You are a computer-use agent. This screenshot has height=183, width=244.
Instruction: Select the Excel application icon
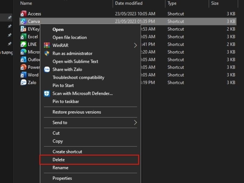pyautogui.click(x=24, y=37)
